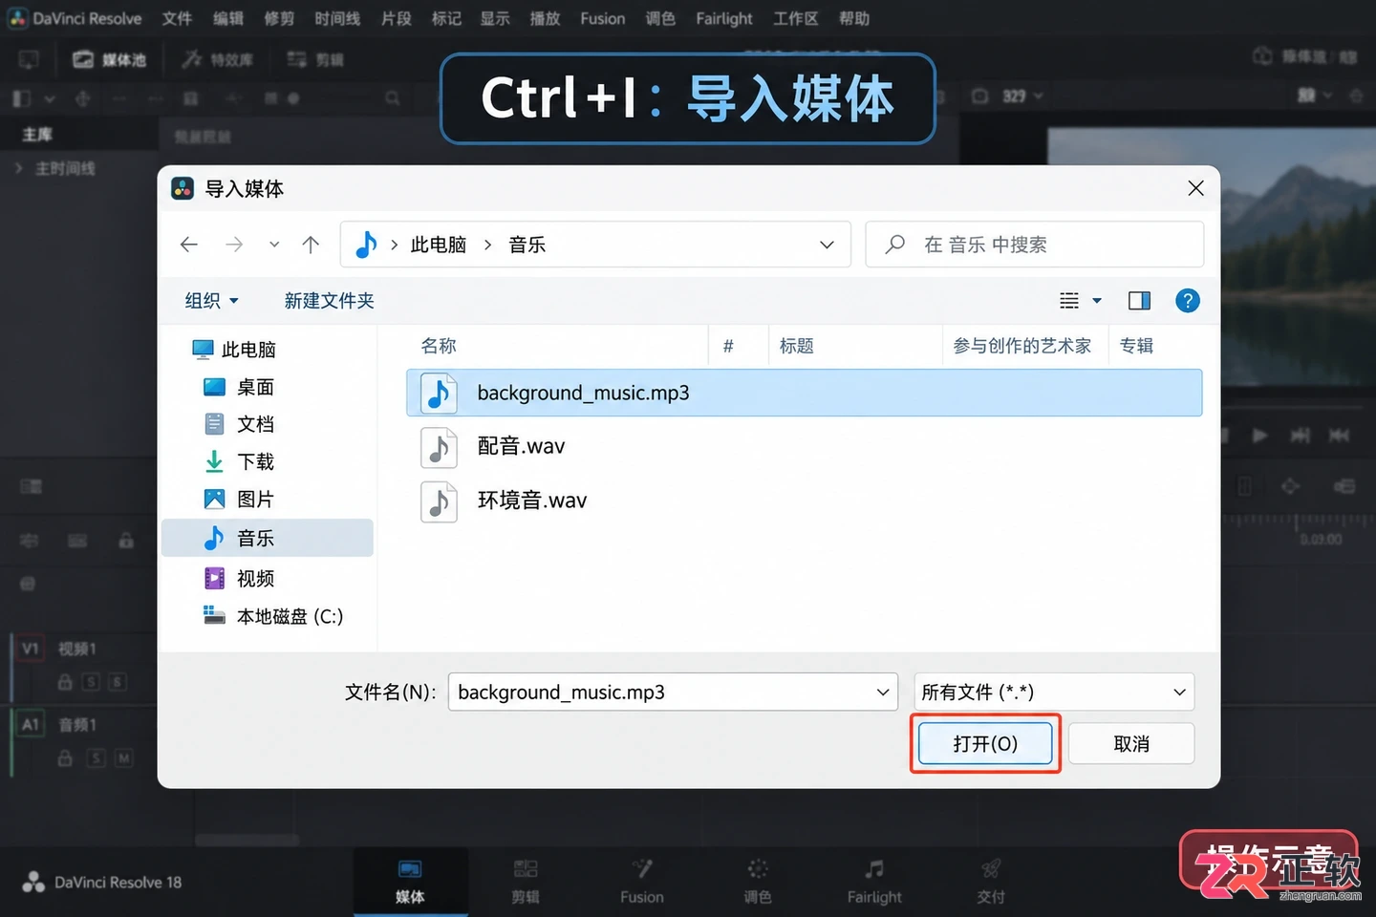Open the Fairlight menu in the menu bar

pos(724,18)
